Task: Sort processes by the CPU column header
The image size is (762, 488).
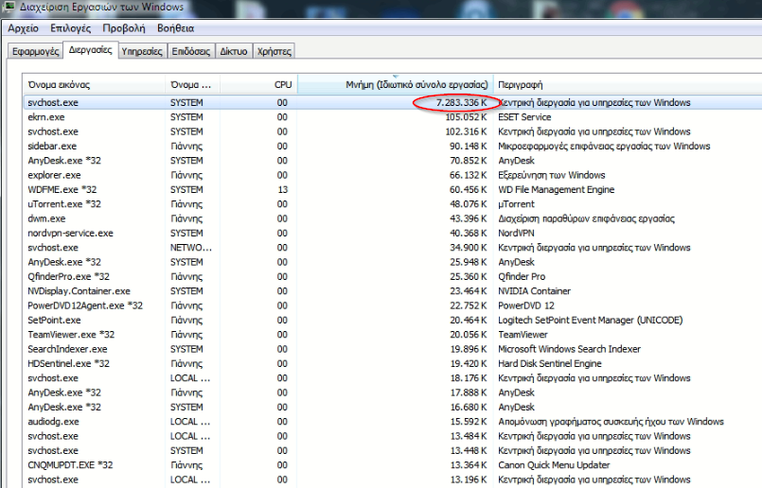Action: click(x=282, y=84)
